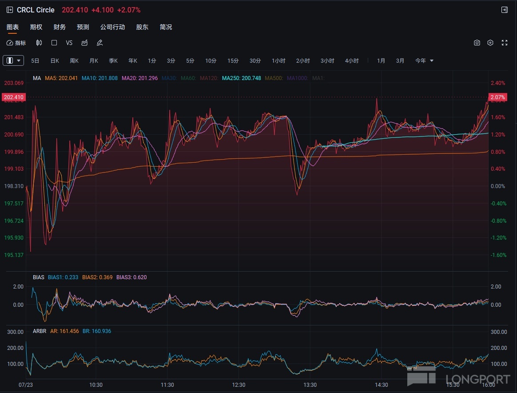517x393 pixels.
Task: Select the drawing pencil tool
Action: (99, 43)
